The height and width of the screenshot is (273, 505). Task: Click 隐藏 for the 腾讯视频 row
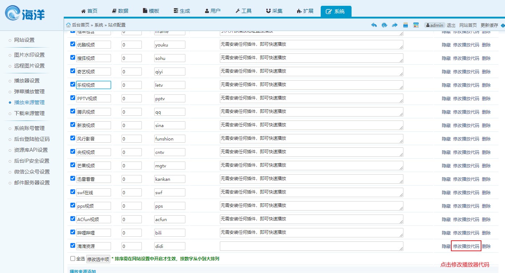(x=446, y=112)
